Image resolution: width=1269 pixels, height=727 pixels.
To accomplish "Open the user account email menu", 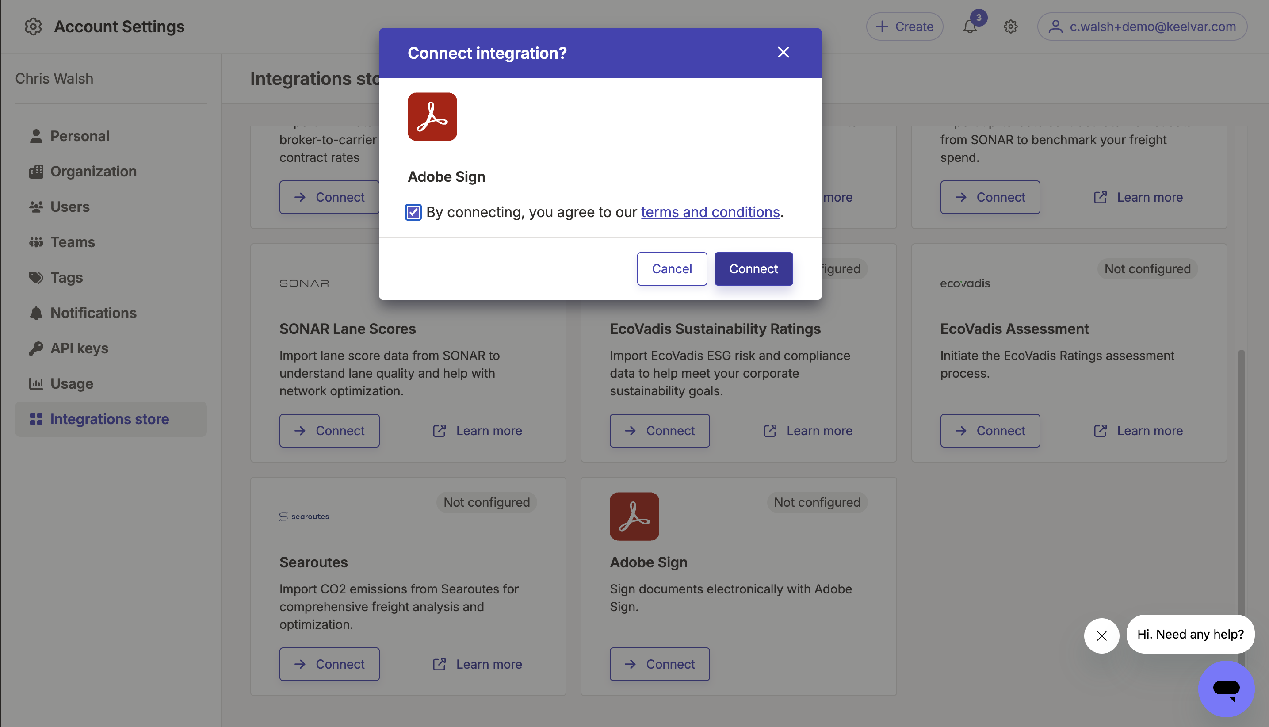I will pyautogui.click(x=1142, y=27).
